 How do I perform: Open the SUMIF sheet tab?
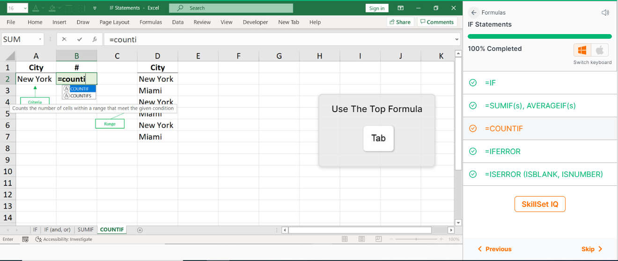[x=86, y=230]
